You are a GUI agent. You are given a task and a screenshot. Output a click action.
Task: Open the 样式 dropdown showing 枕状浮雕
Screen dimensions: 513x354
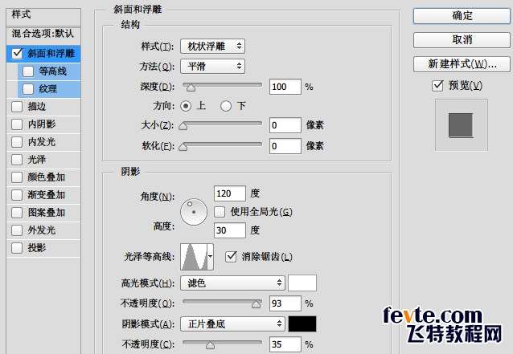pos(212,47)
